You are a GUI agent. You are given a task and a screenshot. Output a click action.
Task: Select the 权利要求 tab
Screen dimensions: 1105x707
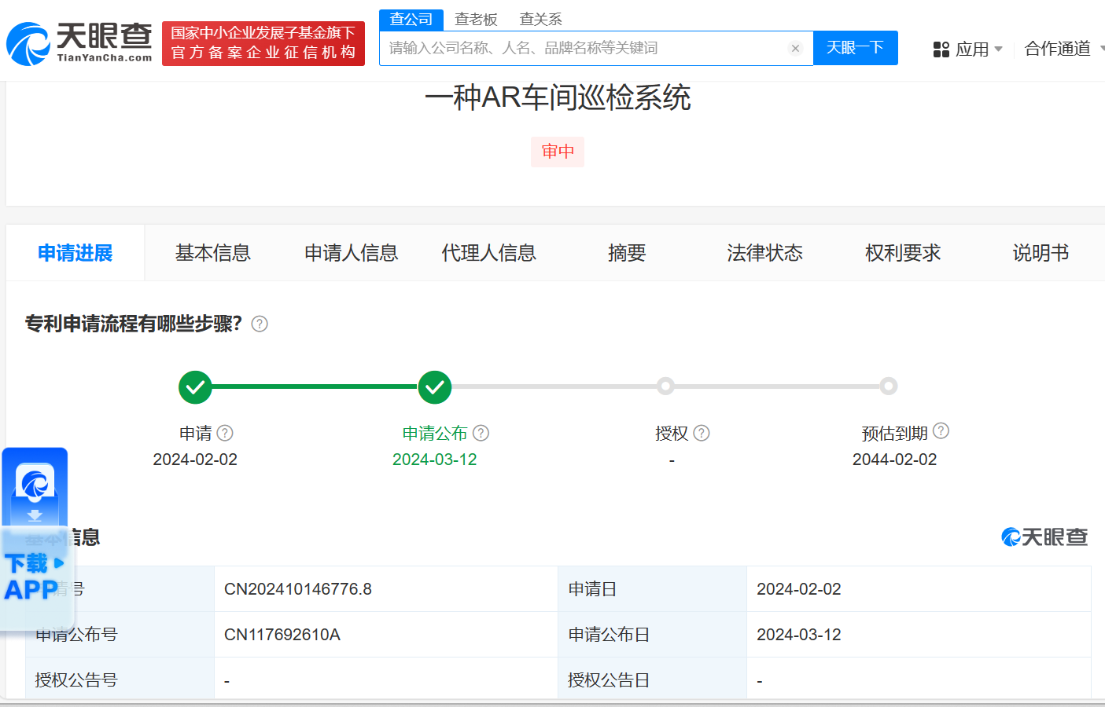pos(903,253)
